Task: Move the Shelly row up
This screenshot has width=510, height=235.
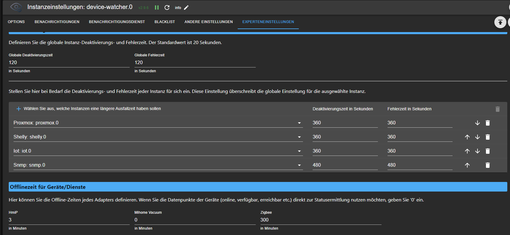Action: click(x=467, y=137)
